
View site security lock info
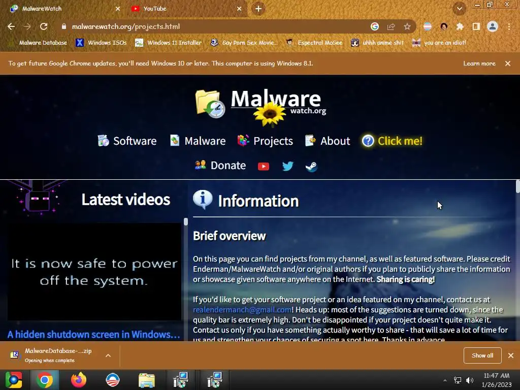point(63,26)
